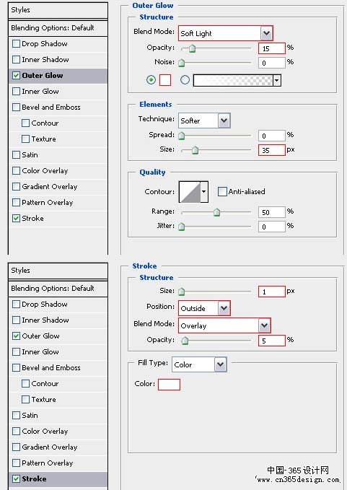Click the Range slider handle
Viewport: 347px width, 490px height.
pos(216,212)
